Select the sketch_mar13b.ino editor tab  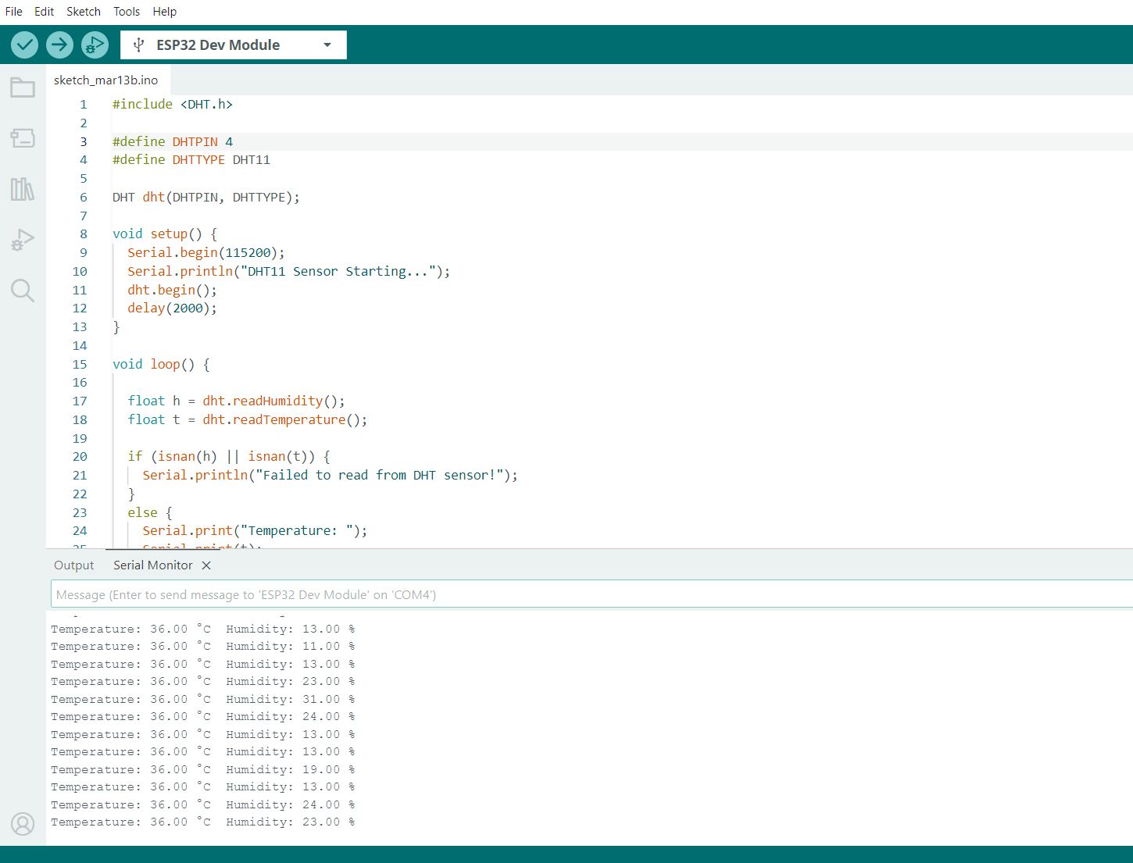106,80
